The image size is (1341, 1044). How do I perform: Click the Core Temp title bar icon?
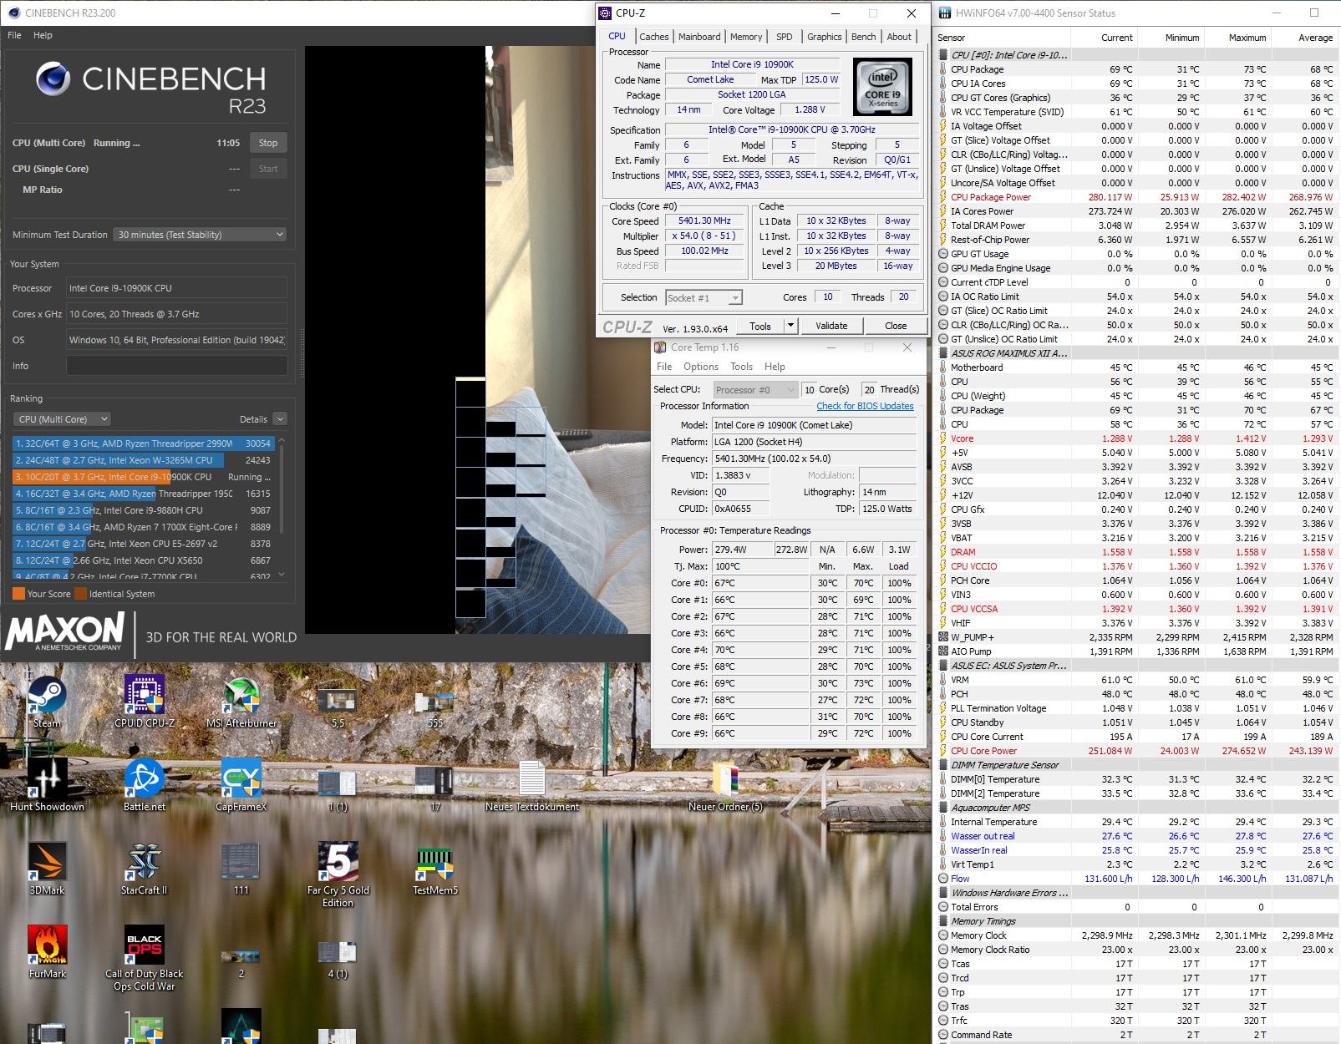click(660, 347)
